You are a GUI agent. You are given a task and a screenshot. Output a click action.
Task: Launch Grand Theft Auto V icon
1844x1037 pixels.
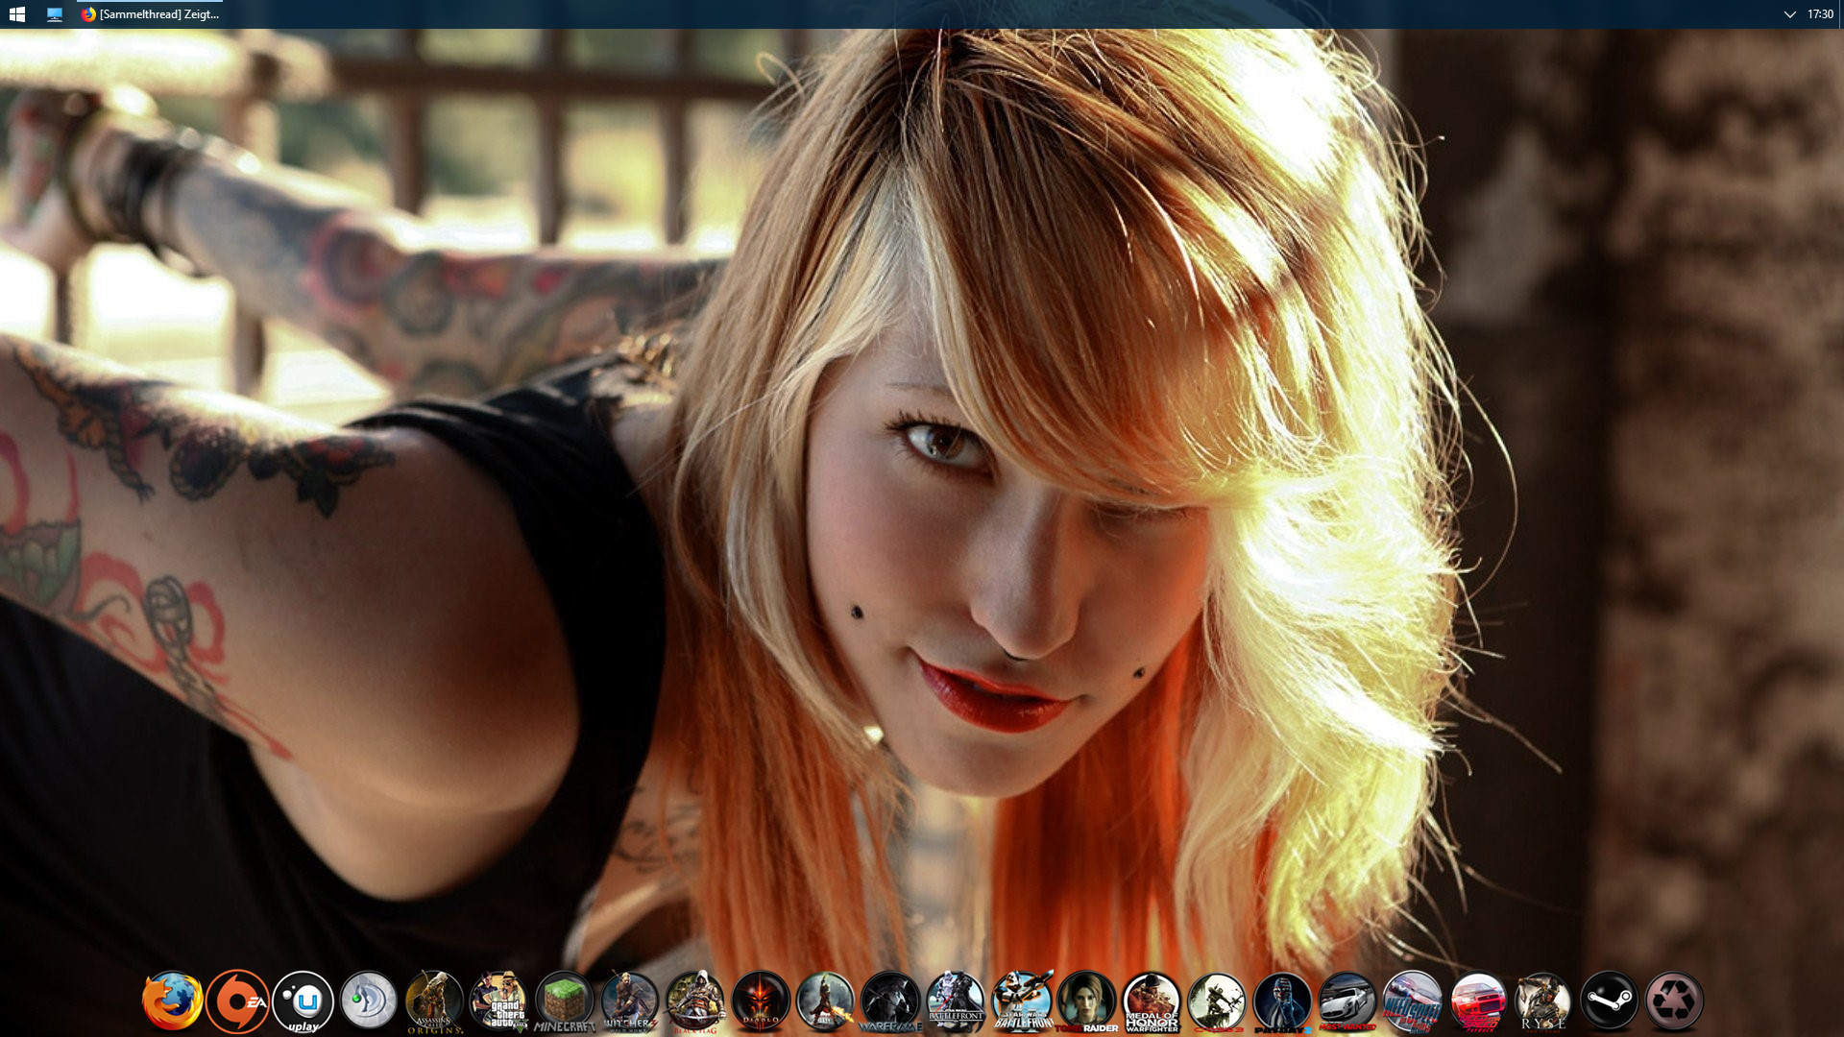click(x=499, y=1001)
